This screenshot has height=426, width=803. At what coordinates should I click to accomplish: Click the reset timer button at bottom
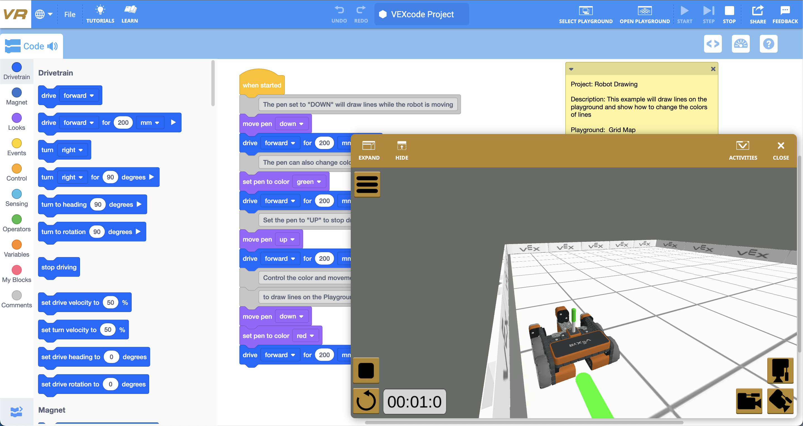[367, 401]
